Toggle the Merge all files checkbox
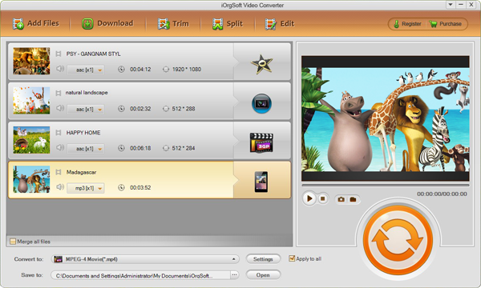 pyautogui.click(x=13, y=242)
